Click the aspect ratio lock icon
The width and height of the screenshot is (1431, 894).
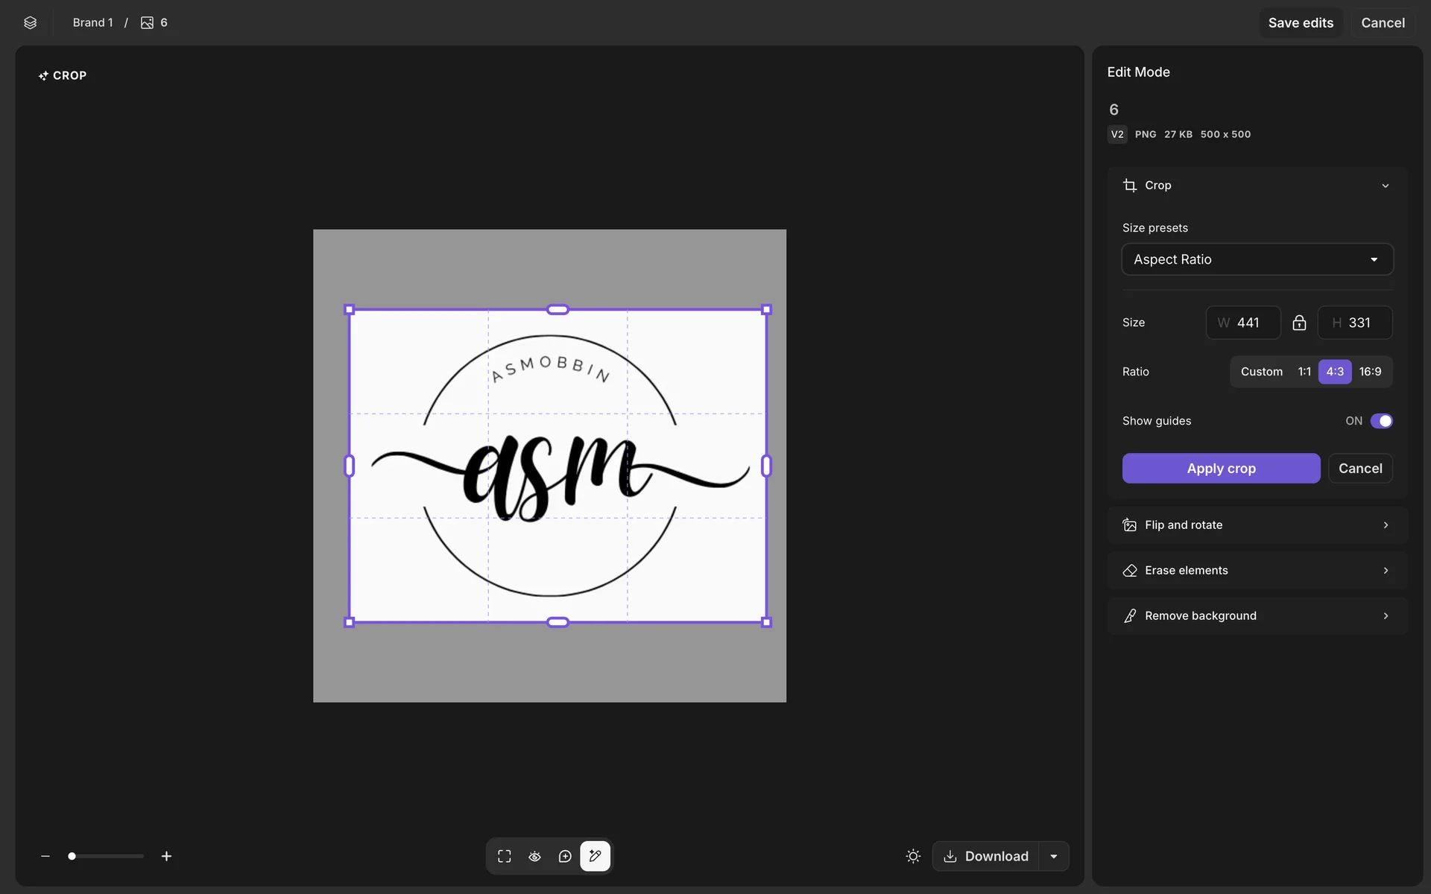pyautogui.click(x=1299, y=323)
